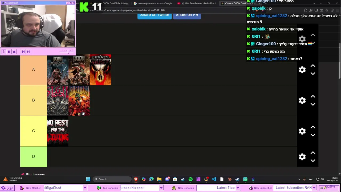Image resolution: width=341 pixels, height=192 pixels.
Task: Expand the New Donation dropdown
Action: [238, 188]
